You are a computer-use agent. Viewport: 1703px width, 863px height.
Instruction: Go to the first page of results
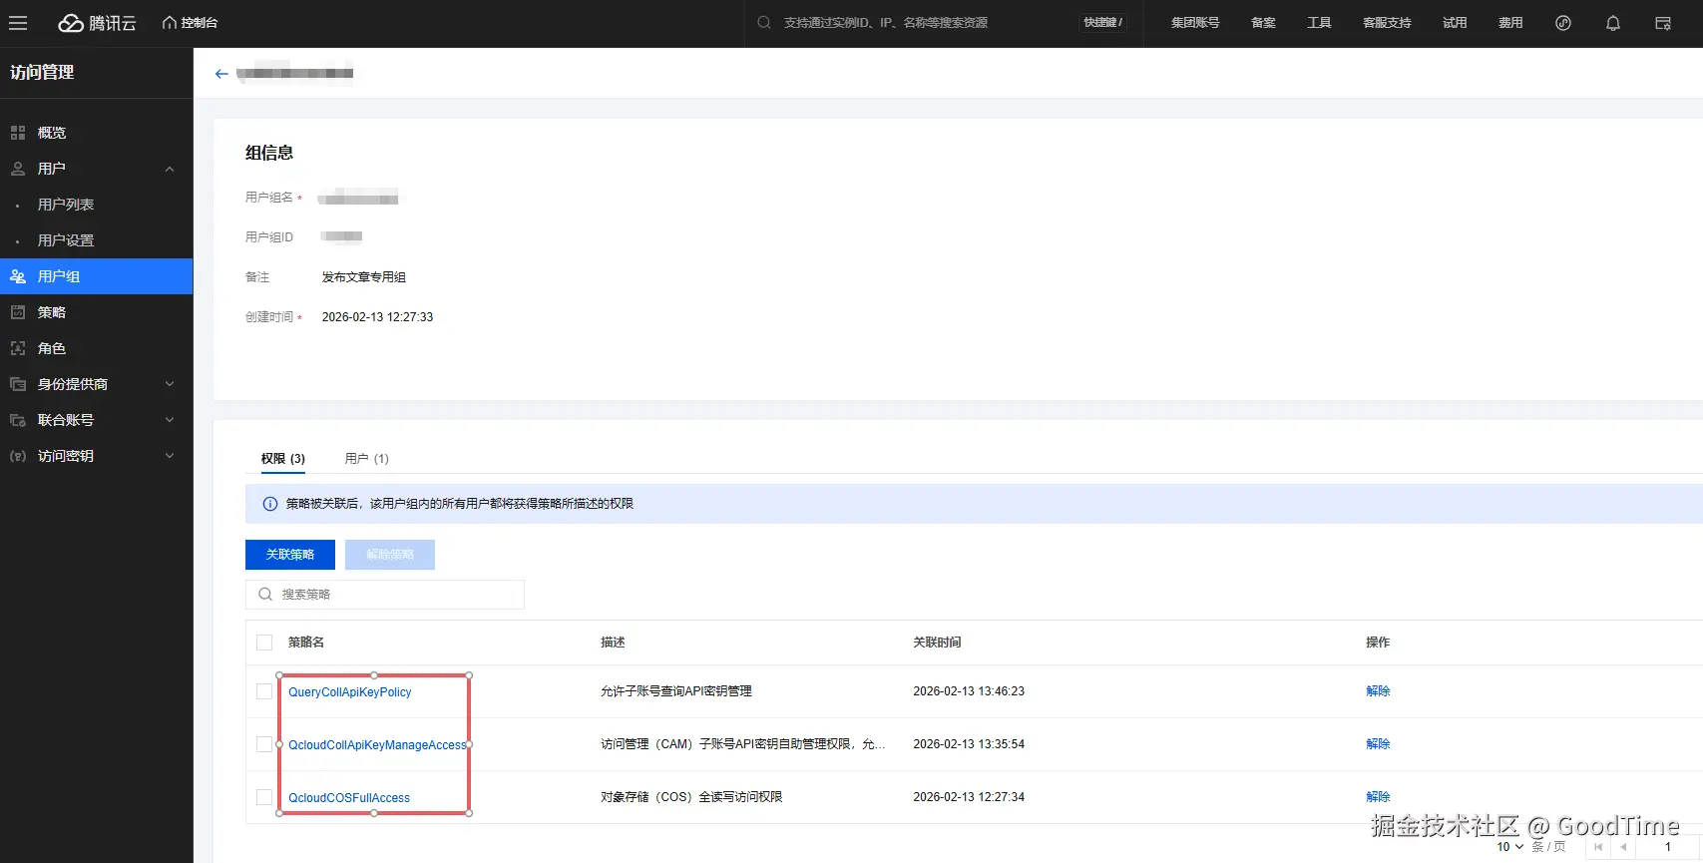click(x=1598, y=847)
